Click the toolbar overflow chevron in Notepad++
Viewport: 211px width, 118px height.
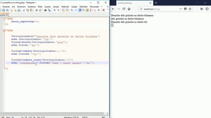pos(108,10)
